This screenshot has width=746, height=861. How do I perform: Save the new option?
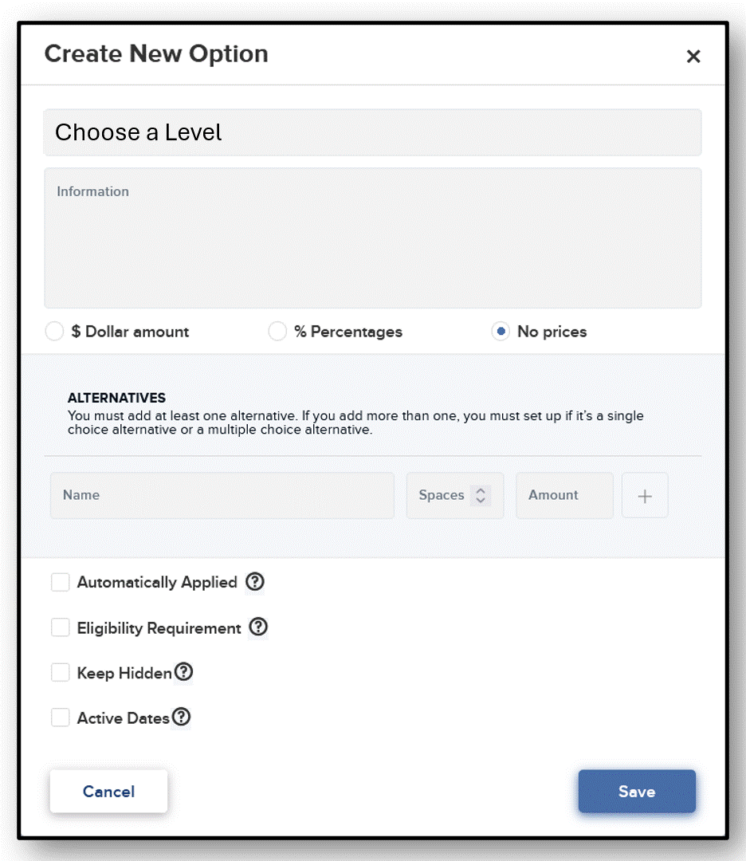tap(637, 792)
